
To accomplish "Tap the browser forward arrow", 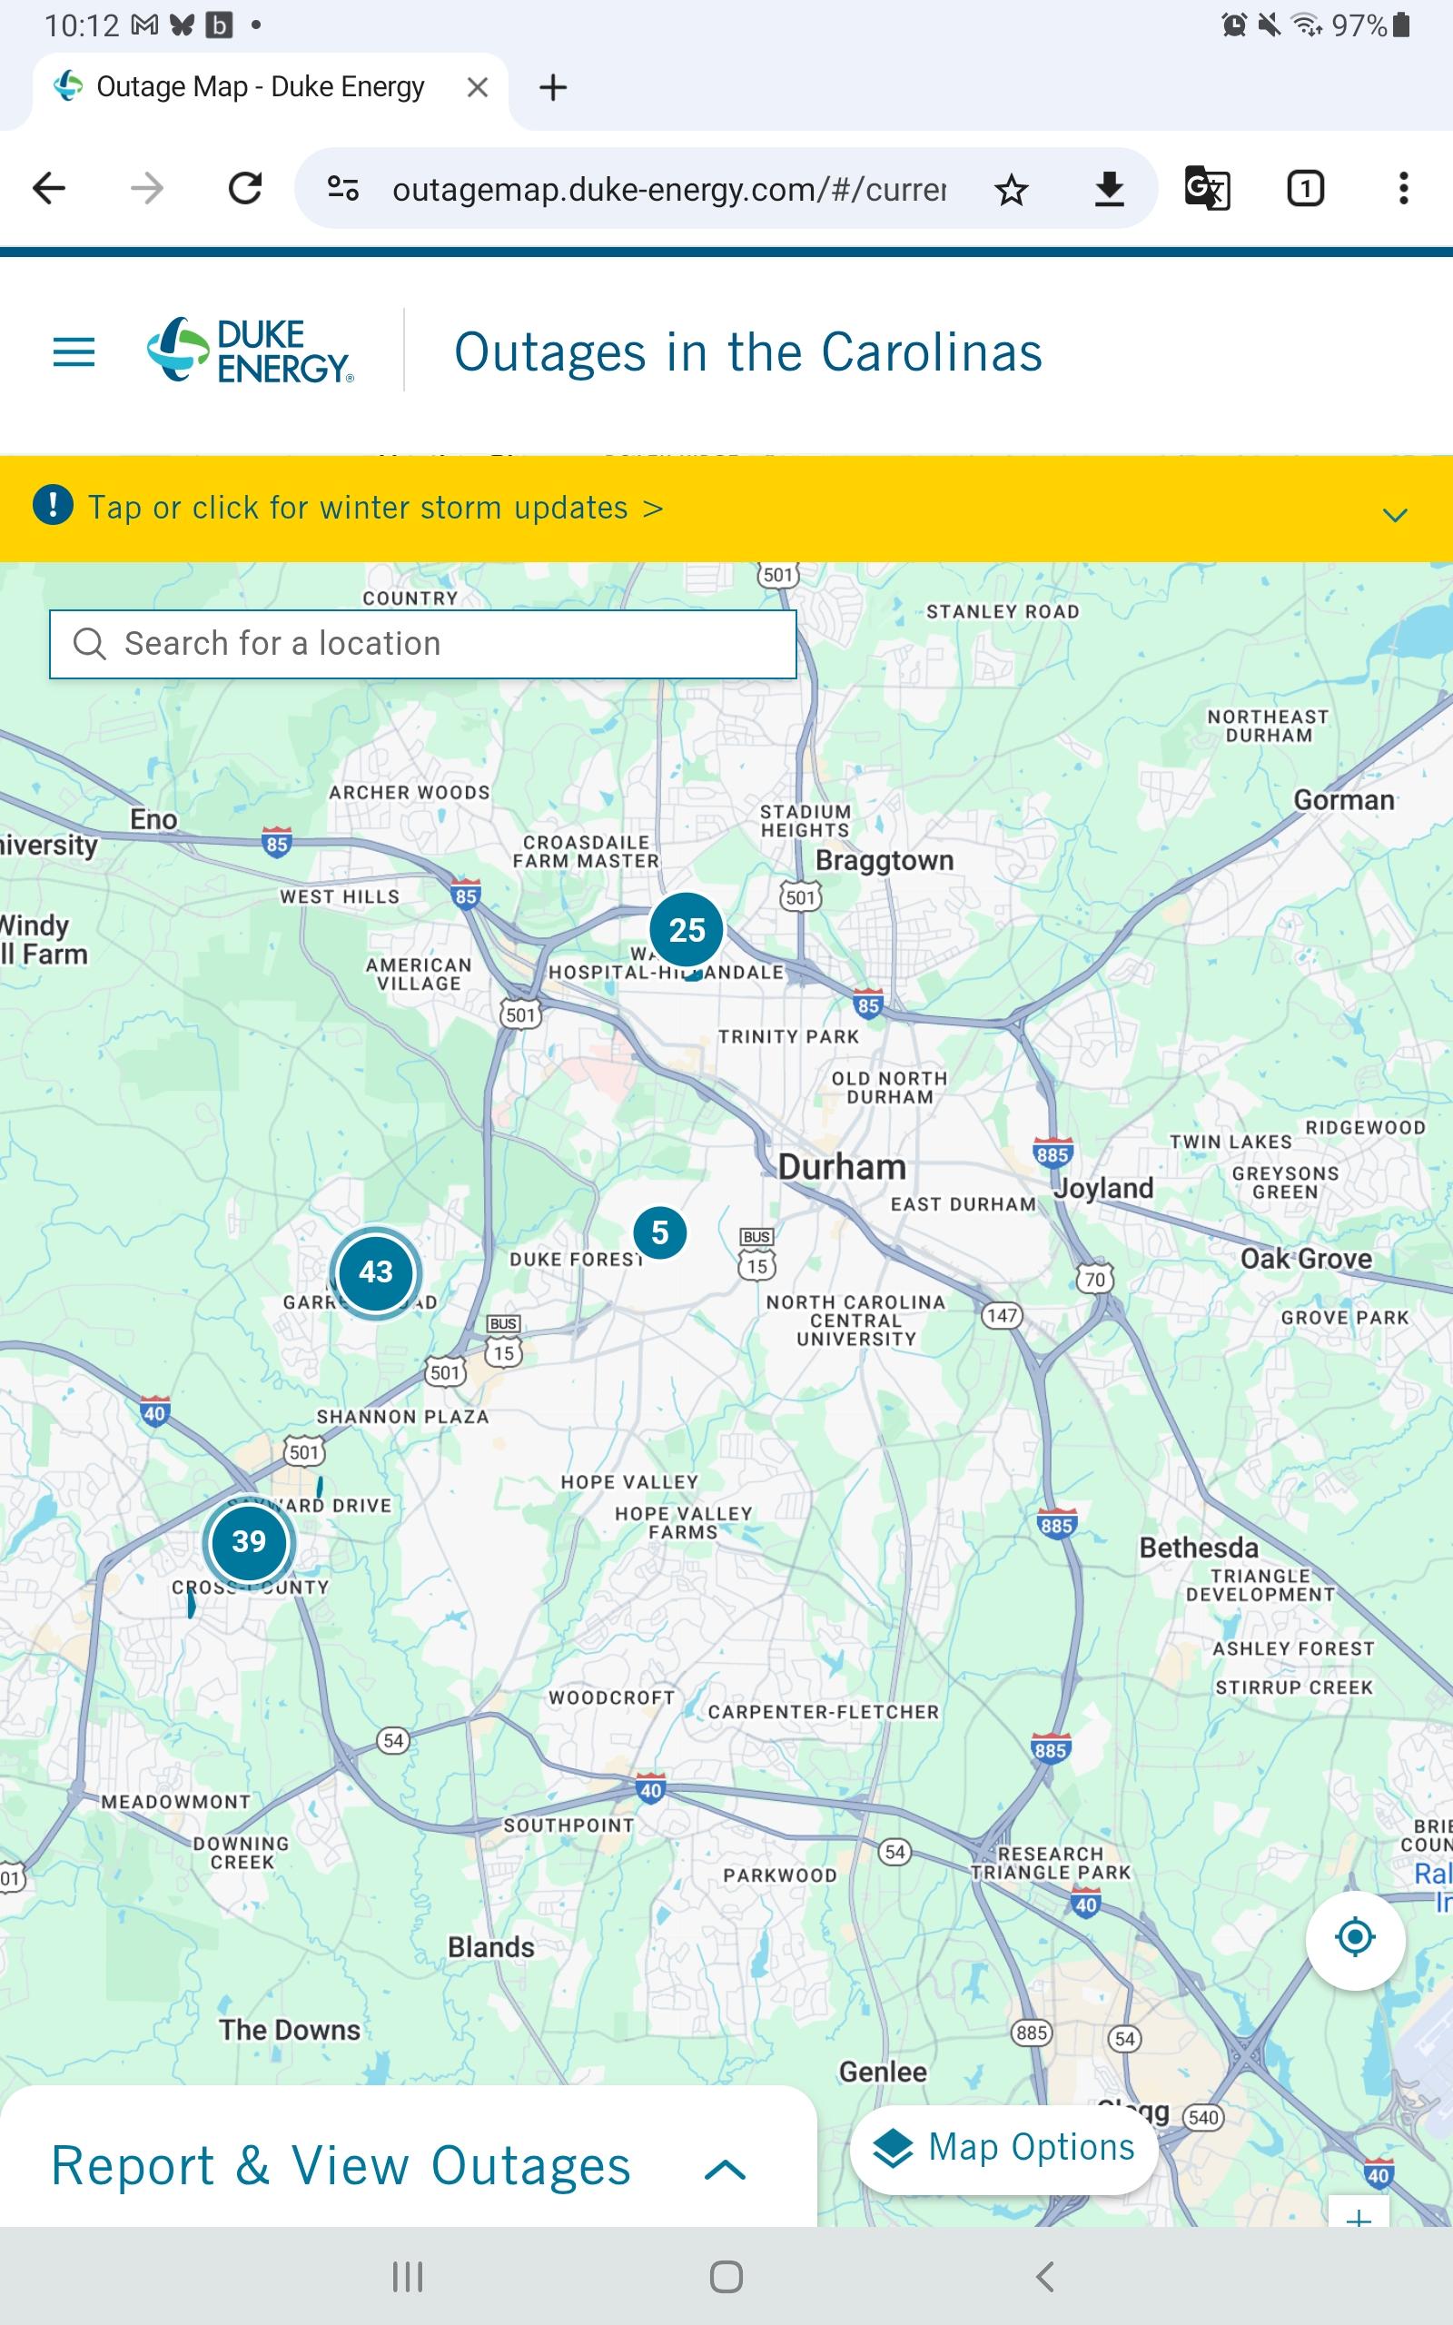I will [x=147, y=188].
